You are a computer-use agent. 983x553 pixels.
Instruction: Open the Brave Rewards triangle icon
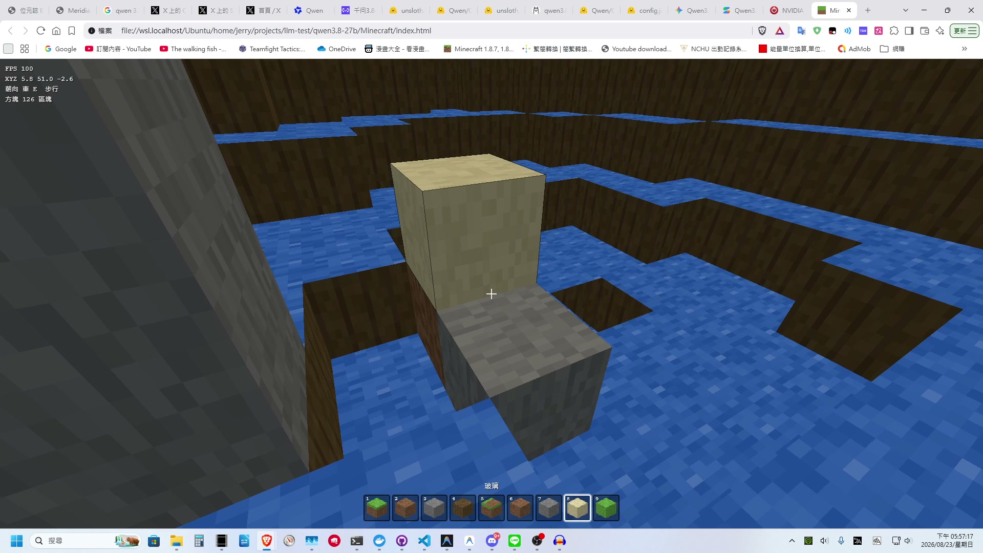(x=780, y=31)
